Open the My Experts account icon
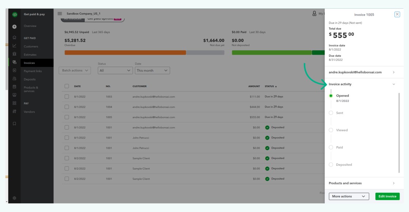The height and width of the screenshot is (212, 409). pos(314,13)
